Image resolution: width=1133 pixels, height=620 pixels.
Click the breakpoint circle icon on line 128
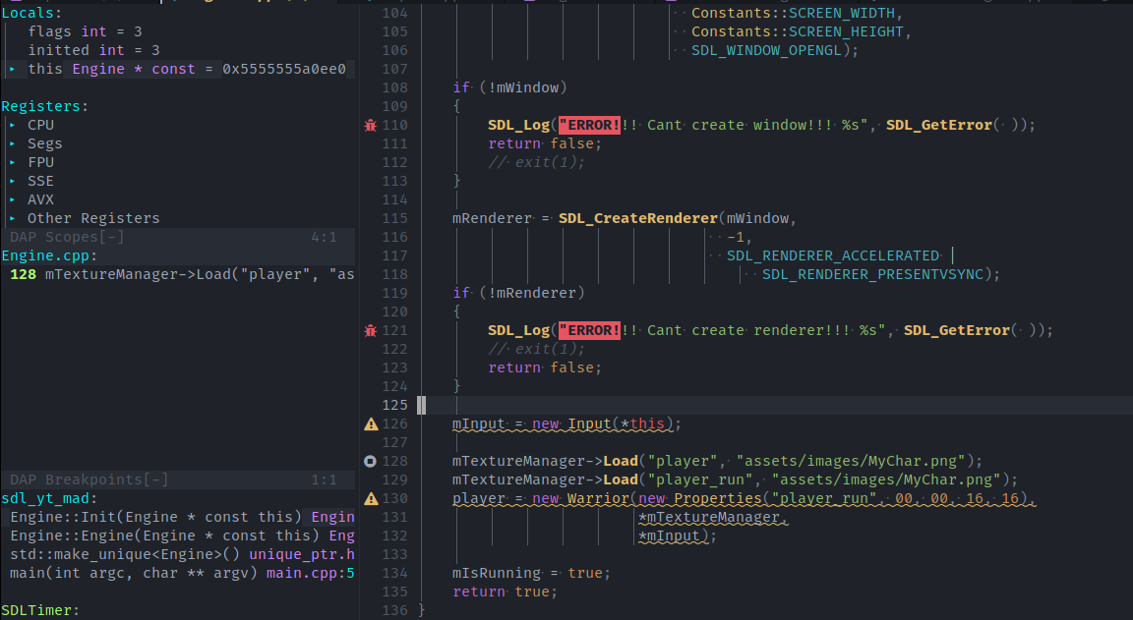(x=370, y=460)
